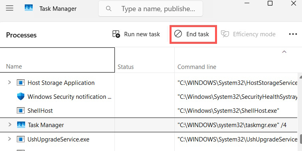The image size is (302, 151).
Task: Click the ShellHost process icon
Action: pyautogui.click(x=21, y=110)
